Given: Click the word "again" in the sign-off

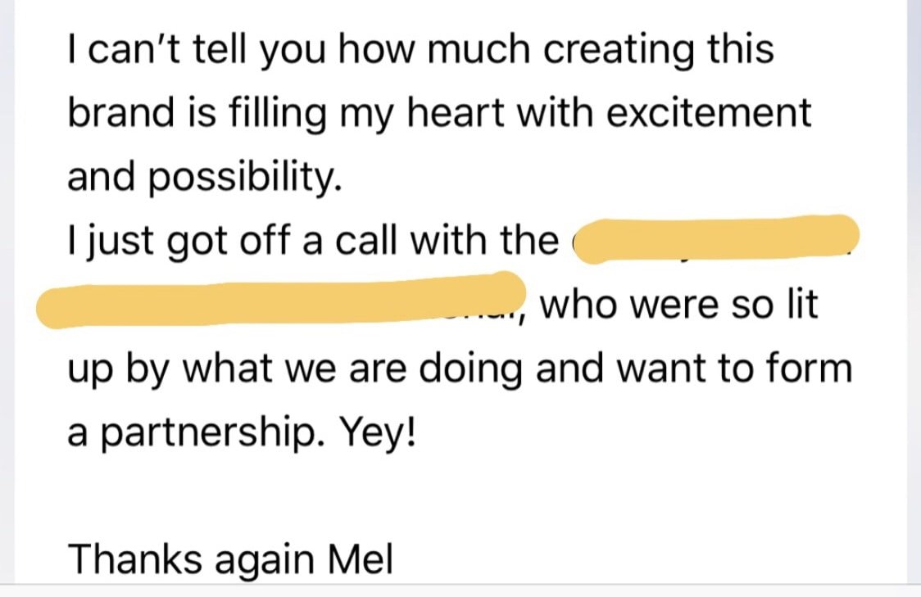Looking at the screenshot, I should pyautogui.click(x=265, y=560).
